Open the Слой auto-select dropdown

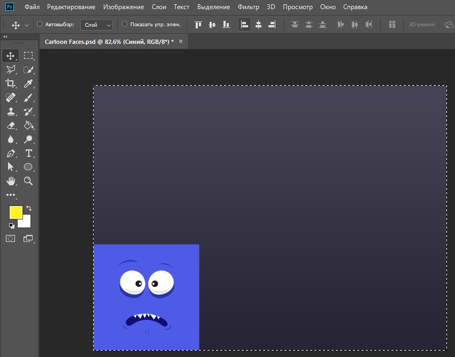point(97,25)
